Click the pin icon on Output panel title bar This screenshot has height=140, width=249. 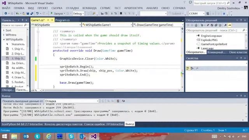(x=241, y=96)
